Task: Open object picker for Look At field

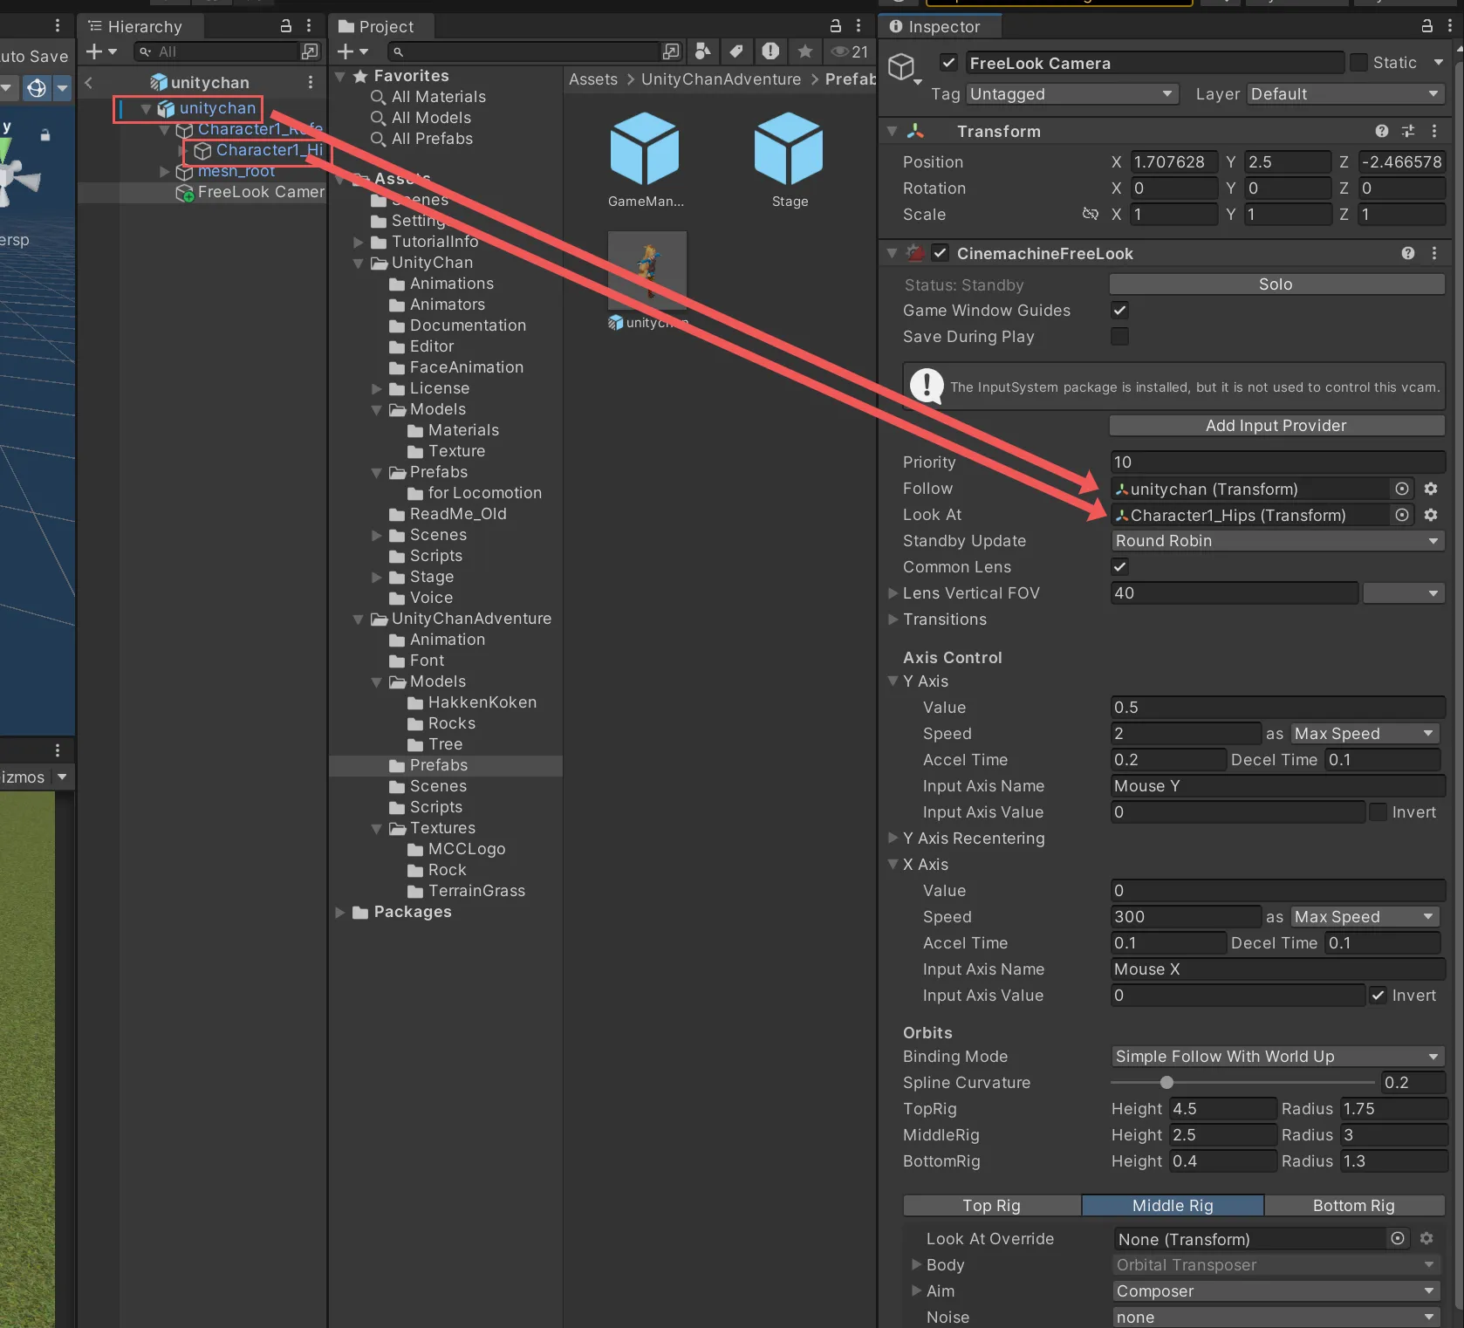Action: pos(1402,515)
